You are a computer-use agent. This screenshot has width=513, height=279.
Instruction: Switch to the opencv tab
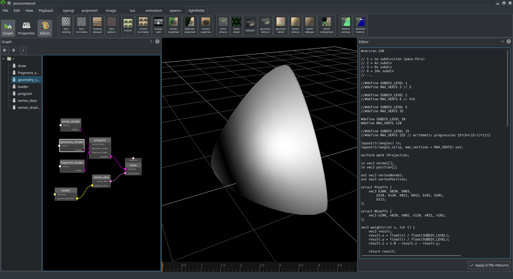coord(175,10)
